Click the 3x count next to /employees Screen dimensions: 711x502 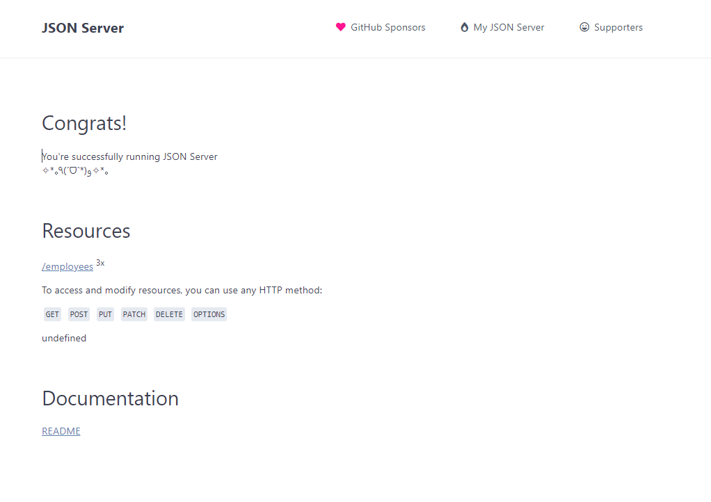(100, 263)
